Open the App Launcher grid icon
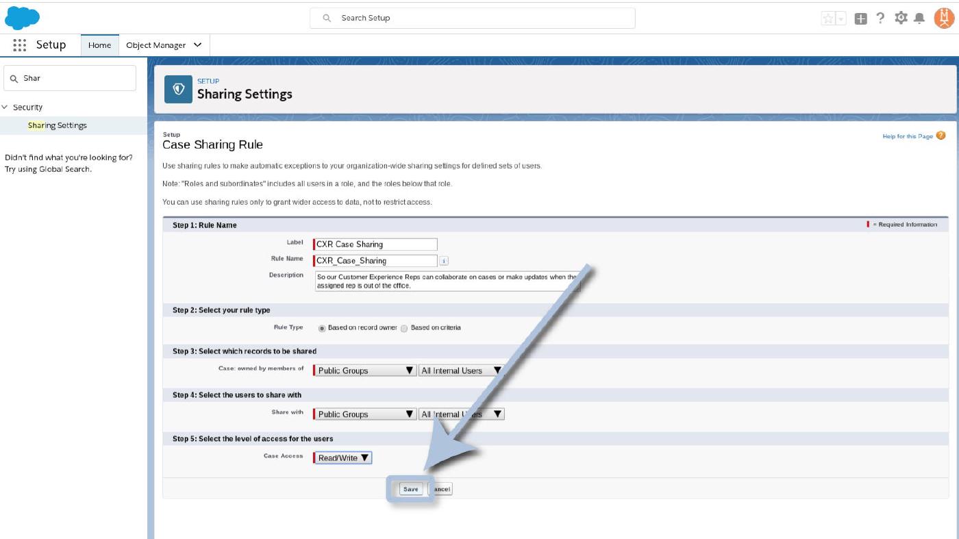This screenshot has width=959, height=539. 20,45
